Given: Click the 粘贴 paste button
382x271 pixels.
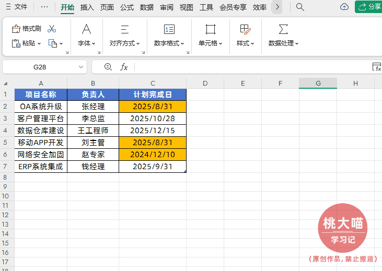Looking at the screenshot, I should [x=24, y=43].
